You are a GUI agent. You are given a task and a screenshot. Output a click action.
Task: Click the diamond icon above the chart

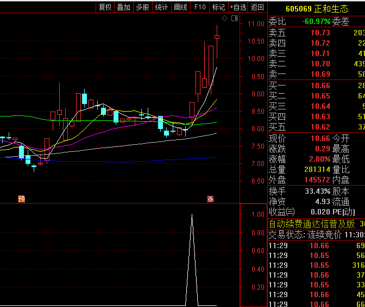coord(225,19)
